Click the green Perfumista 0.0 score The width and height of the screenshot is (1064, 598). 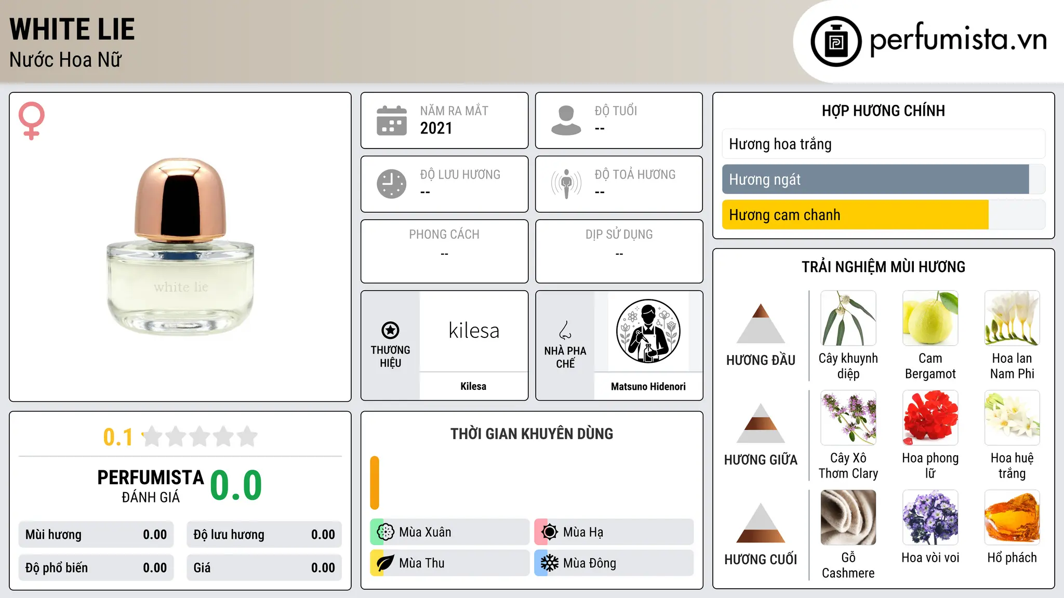[x=236, y=485]
